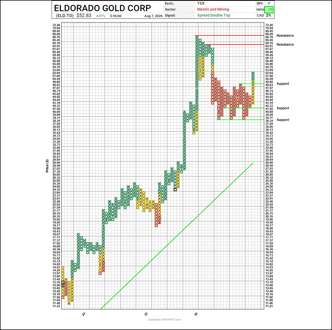332x330 pixels.
Task: Open the powered by SIACHARTS.com link
Action: [x=164, y=320]
